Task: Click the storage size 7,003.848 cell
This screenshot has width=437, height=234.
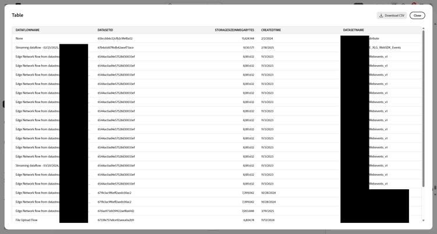Action: (248, 211)
